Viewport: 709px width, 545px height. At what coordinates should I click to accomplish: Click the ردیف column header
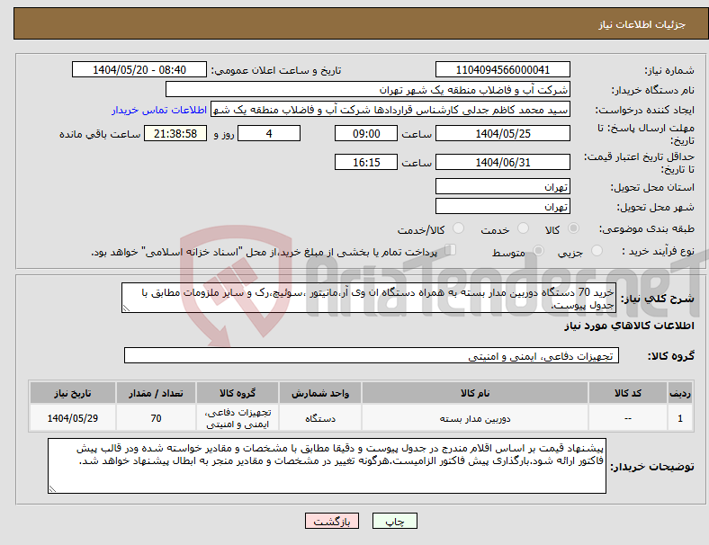click(x=680, y=393)
